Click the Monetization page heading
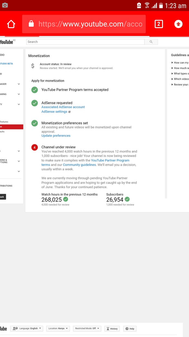The width and height of the screenshot is (189, 337). pyautogui.click(x=39, y=56)
